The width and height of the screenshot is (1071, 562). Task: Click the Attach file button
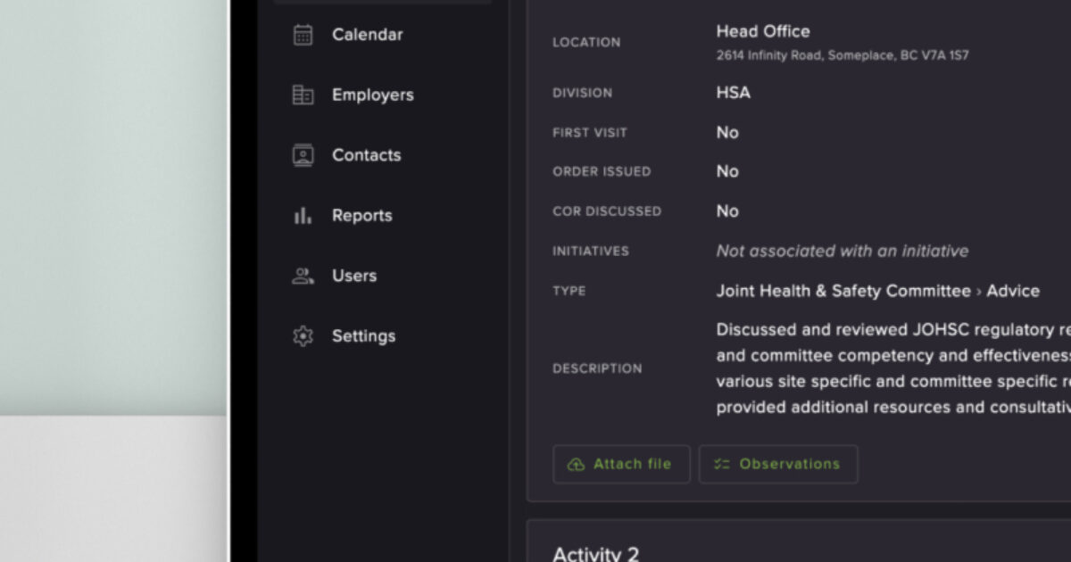point(621,464)
